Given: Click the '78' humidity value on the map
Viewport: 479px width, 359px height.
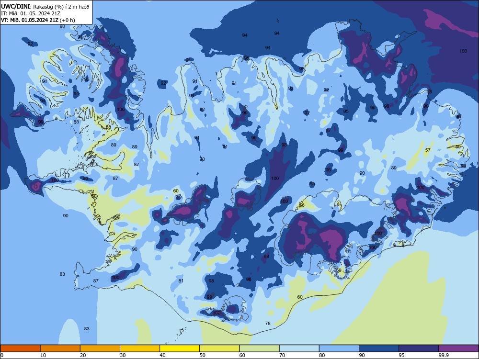Looking at the screenshot, I should click(x=268, y=323).
